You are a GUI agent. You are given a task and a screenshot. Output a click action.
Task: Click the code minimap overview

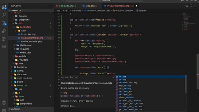[x=189, y=21]
